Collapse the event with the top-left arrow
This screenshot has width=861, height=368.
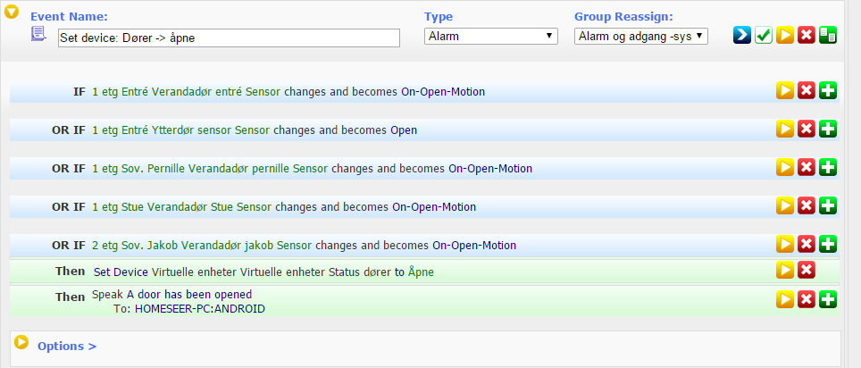tap(12, 12)
